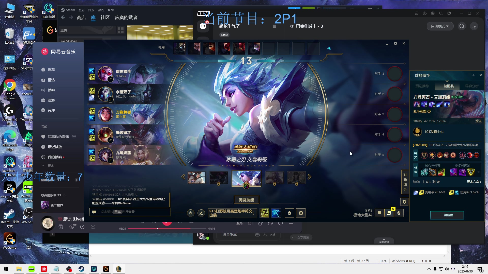Click the Windows Start button
This screenshot has height=274, width=488.
6,269
